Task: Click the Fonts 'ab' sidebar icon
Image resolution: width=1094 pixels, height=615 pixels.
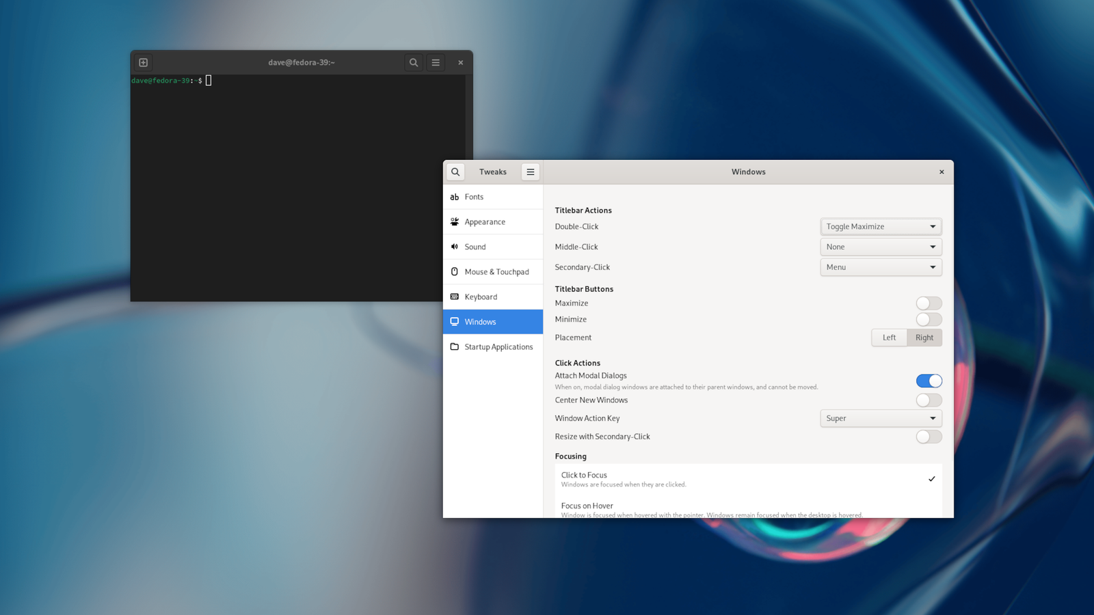Action: pyautogui.click(x=455, y=197)
